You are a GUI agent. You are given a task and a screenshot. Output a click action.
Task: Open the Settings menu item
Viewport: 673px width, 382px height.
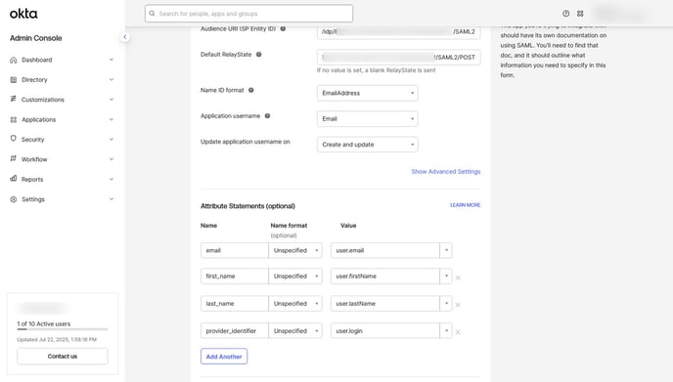(x=63, y=199)
